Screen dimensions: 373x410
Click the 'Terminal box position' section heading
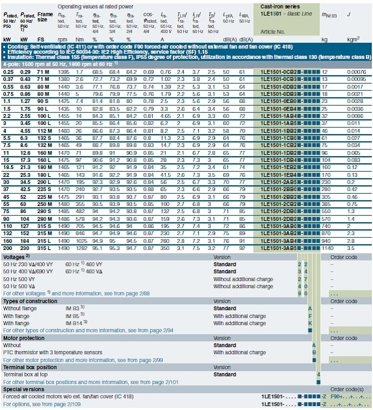click(30, 367)
